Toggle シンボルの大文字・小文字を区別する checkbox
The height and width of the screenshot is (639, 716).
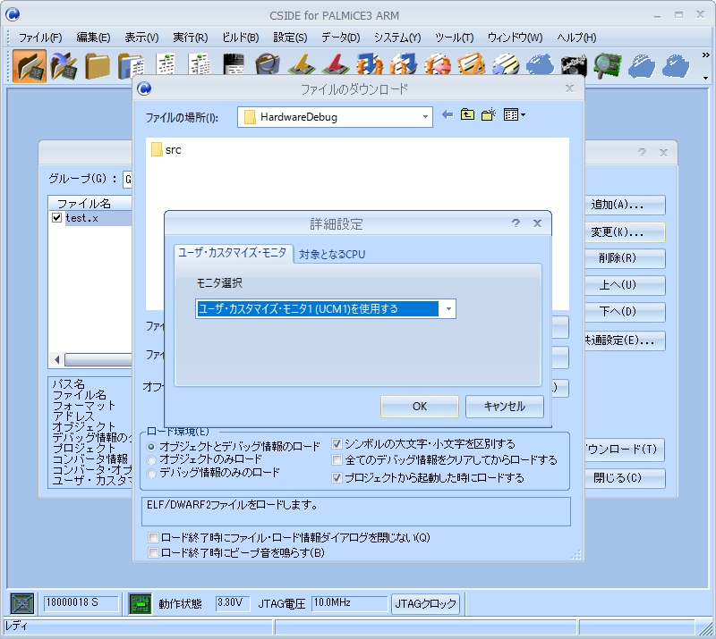tap(337, 444)
